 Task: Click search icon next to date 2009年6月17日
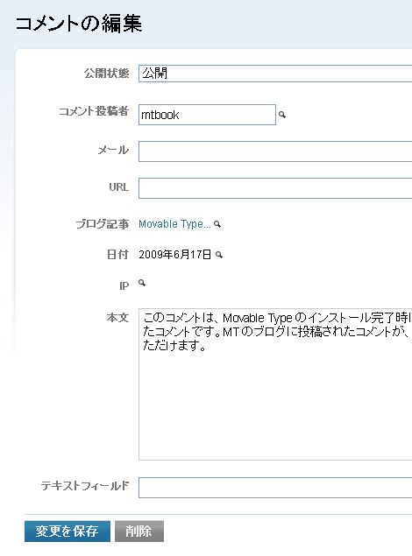click(x=219, y=255)
